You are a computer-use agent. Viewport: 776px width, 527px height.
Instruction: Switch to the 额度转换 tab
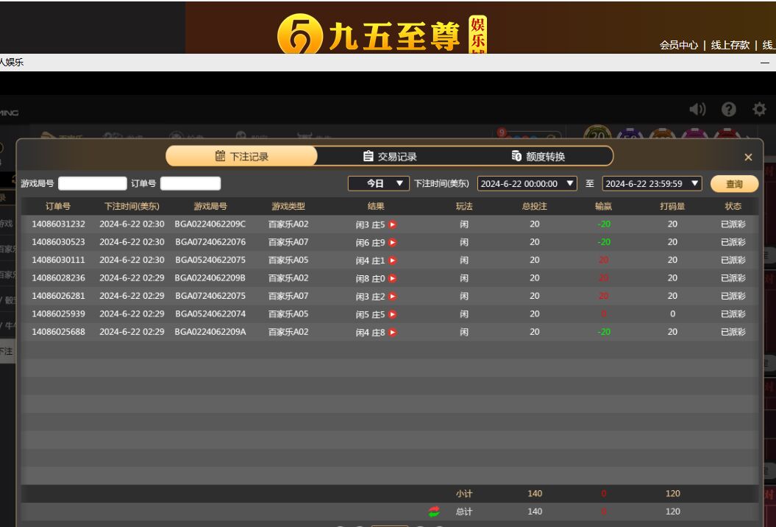(538, 156)
